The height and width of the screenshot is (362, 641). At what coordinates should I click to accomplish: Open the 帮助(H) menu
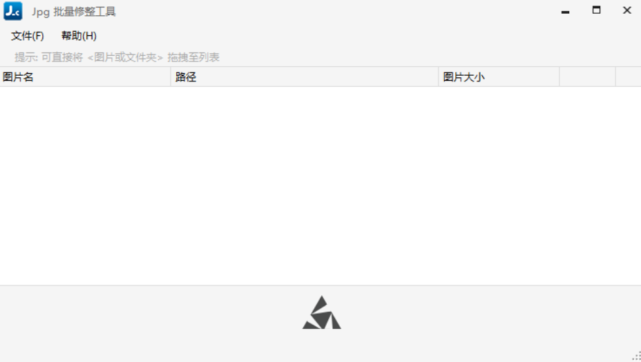click(x=79, y=36)
